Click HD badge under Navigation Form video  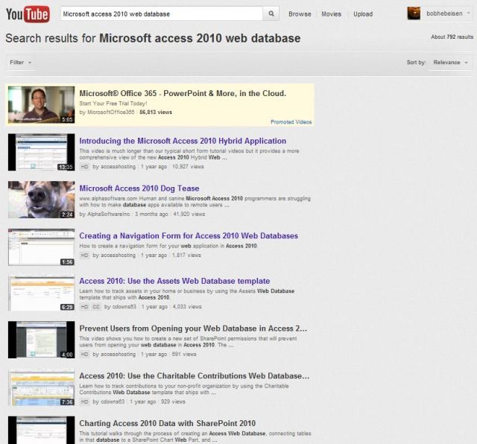84,255
